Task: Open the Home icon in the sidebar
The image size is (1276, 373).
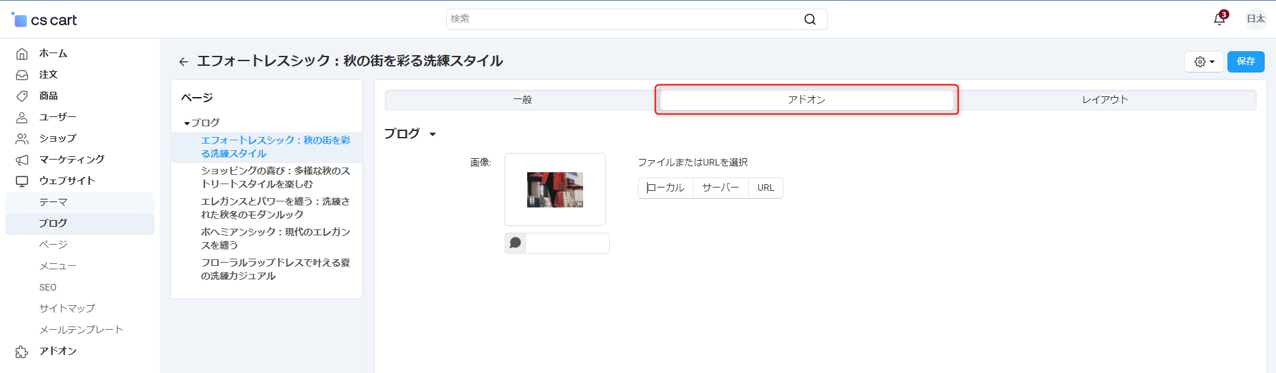Action: pyautogui.click(x=22, y=54)
